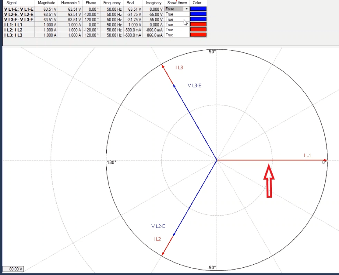Viewport: 339px width, 275px height.
Task: Select the I L2 signal row name
Action: [13, 30]
